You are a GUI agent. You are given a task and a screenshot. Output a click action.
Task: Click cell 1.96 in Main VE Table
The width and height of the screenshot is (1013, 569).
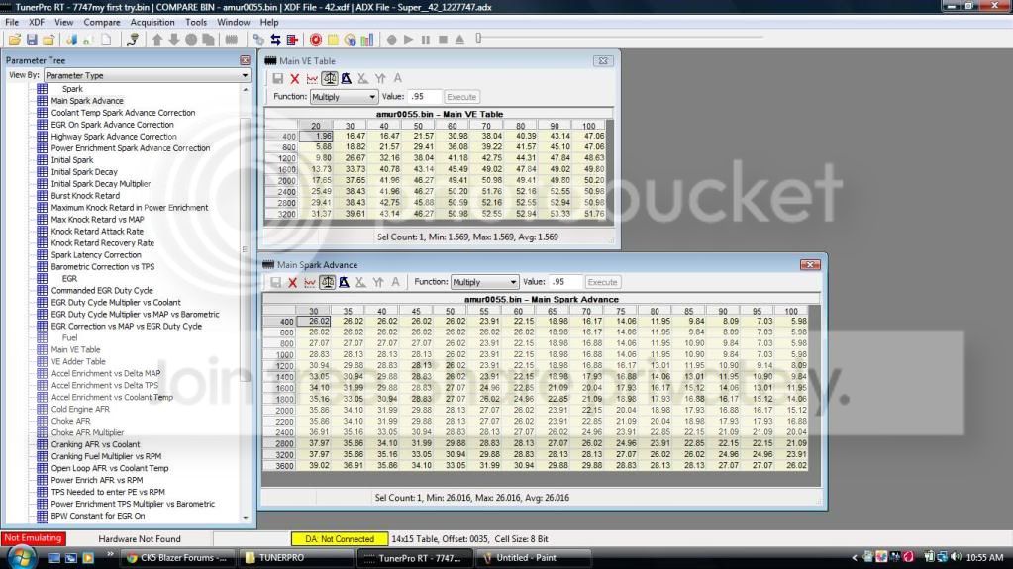point(315,137)
